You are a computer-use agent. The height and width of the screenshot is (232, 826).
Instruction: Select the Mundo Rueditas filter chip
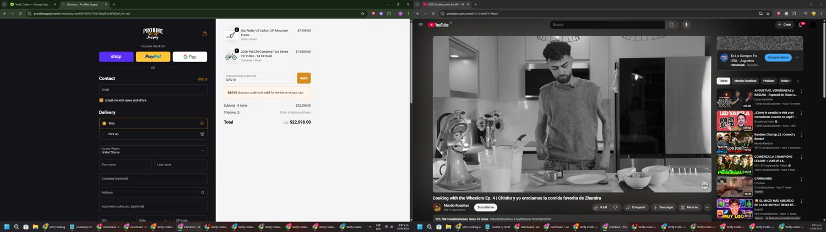pyautogui.click(x=746, y=81)
